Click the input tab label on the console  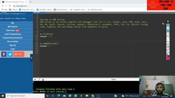[x=113, y=79]
